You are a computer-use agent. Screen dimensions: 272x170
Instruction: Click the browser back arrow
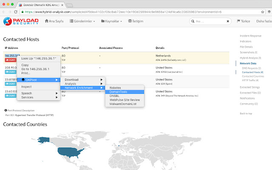[6, 12]
